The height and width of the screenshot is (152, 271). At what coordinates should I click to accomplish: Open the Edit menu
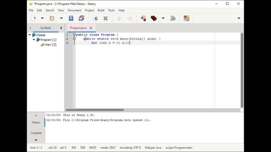pos(39,10)
